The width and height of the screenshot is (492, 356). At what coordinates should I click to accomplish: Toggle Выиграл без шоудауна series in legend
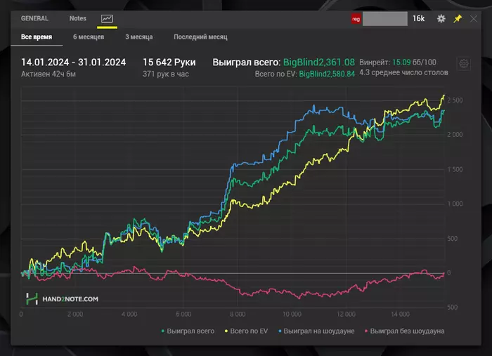[404, 331]
